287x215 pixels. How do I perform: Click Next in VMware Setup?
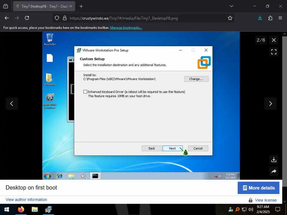[172, 148]
